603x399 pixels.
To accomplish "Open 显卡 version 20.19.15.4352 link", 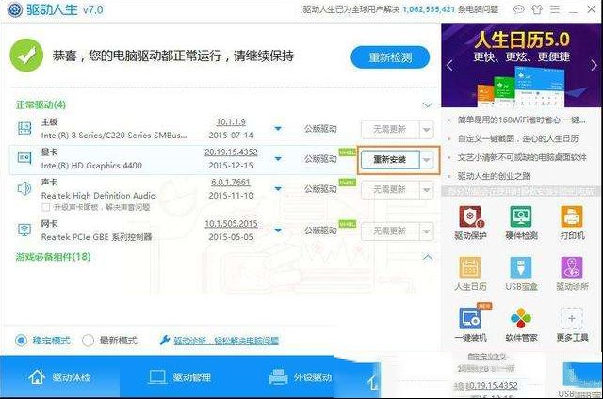I will pyautogui.click(x=231, y=152).
